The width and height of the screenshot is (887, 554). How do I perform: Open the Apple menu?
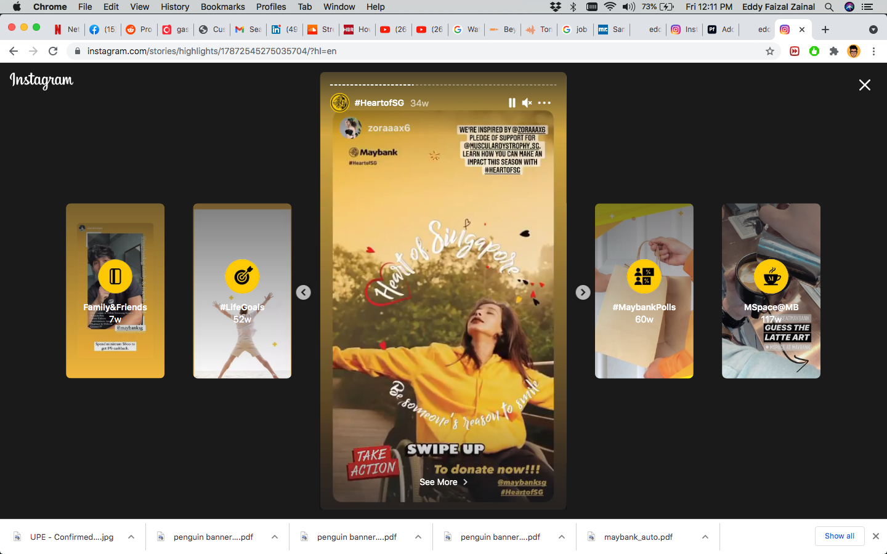tap(17, 7)
